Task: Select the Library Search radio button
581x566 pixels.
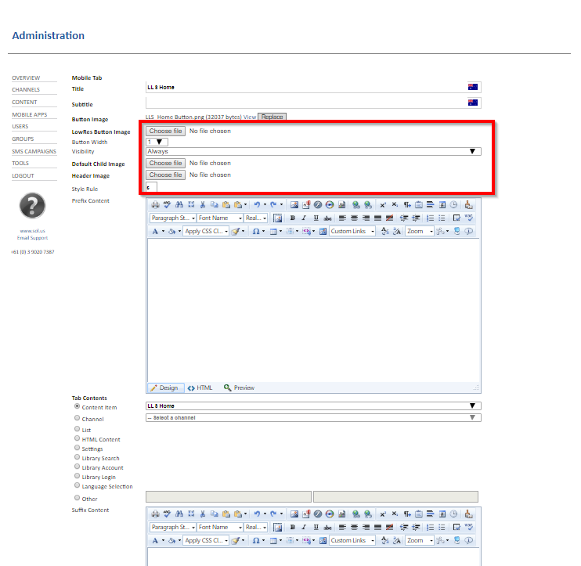Action: pos(77,457)
